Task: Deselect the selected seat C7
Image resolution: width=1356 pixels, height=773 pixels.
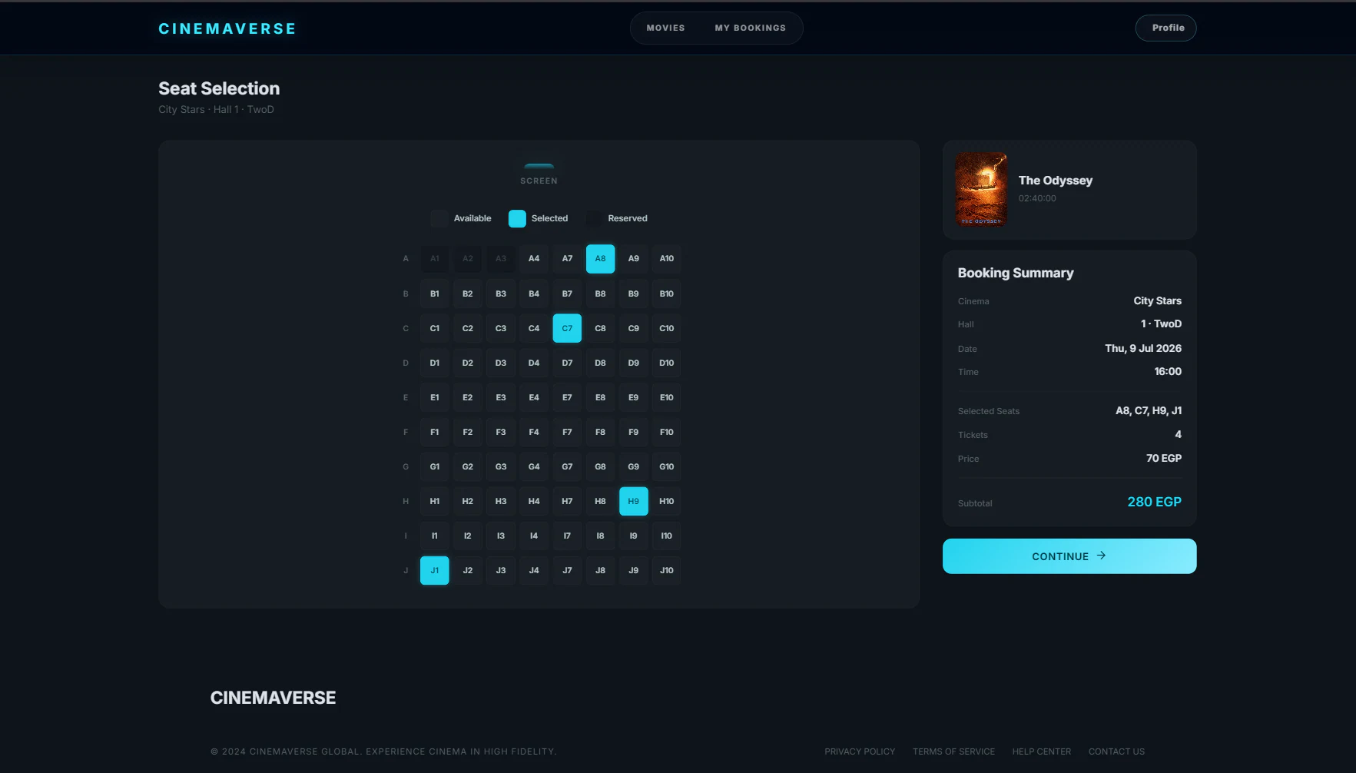Action: [x=567, y=328]
